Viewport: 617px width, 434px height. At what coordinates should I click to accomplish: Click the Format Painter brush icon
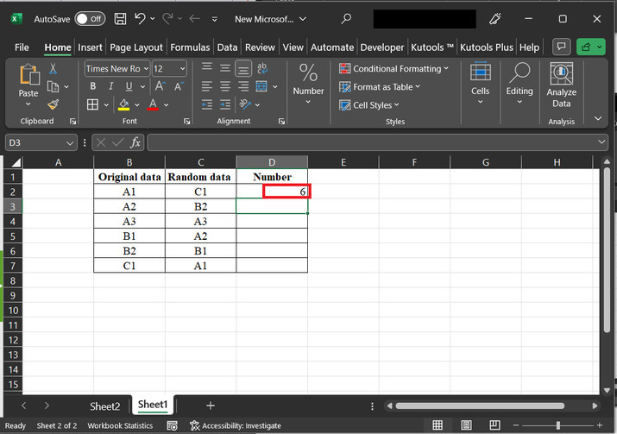click(53, 104)
